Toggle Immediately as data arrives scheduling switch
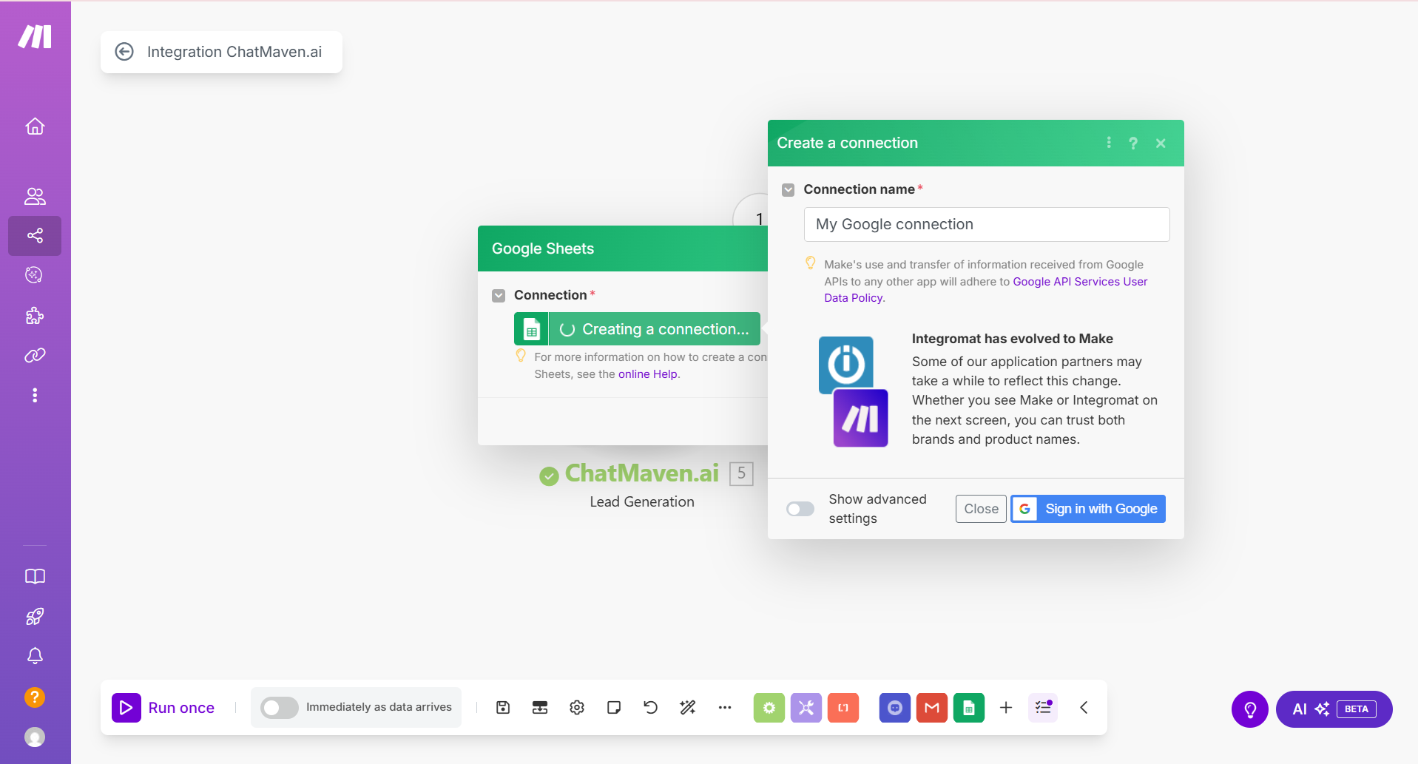The height and width of the screenshot is (764, 1418). tap(280, 708)
